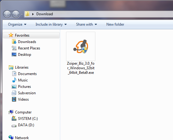Open Downloads in the navigation pane
The height and width of the screenshot is (140, 173).
point(27,42)
